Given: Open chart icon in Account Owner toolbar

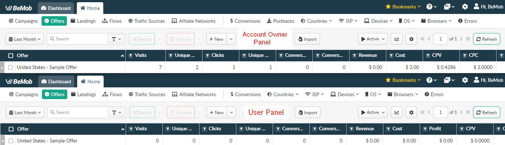Looking at the screenshot, I should tap(396, 39).
